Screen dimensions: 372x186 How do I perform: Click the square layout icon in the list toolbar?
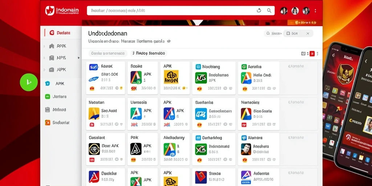[x=303, y=54]
